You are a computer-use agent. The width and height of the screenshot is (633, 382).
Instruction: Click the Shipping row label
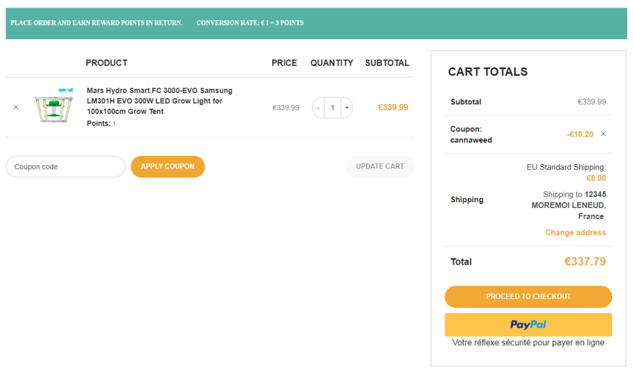pyautogui.click(x=467, y=200)
